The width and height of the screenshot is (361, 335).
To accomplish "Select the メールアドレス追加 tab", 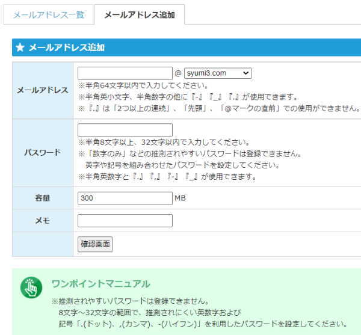I will (x=139, y=15).
